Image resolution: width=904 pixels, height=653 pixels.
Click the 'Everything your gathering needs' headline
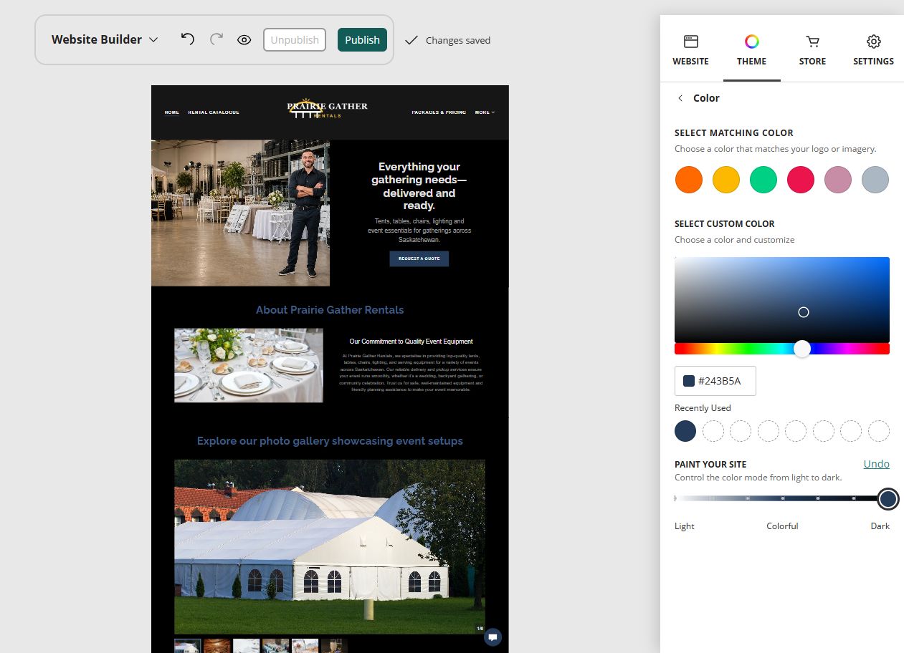[x=419, y=186]
